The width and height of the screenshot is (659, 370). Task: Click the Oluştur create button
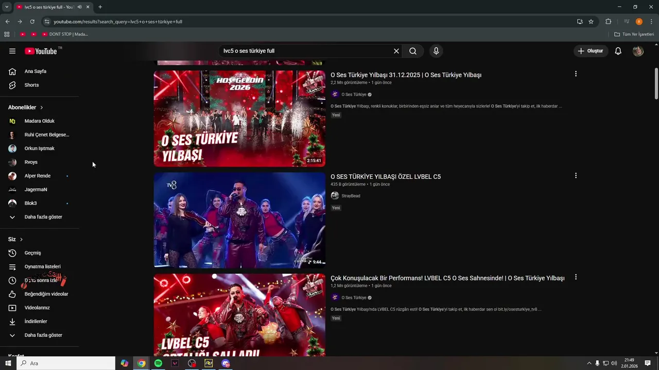click(x=591, y=51)
